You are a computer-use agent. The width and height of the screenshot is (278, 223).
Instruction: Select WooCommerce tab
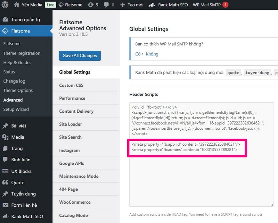pos(86,202)
